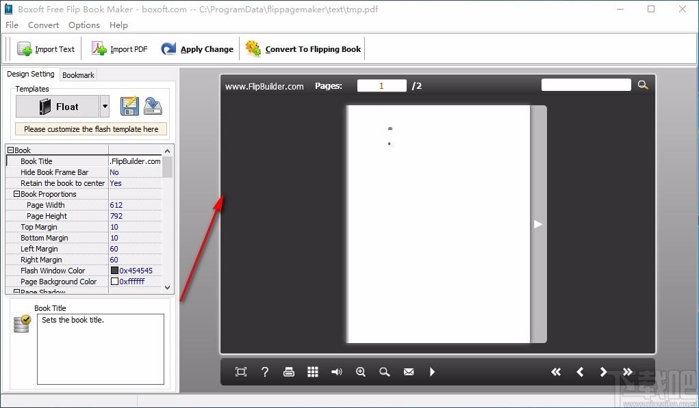Select the Left Margin property row
Screen dimensions: 699x408
84,249
